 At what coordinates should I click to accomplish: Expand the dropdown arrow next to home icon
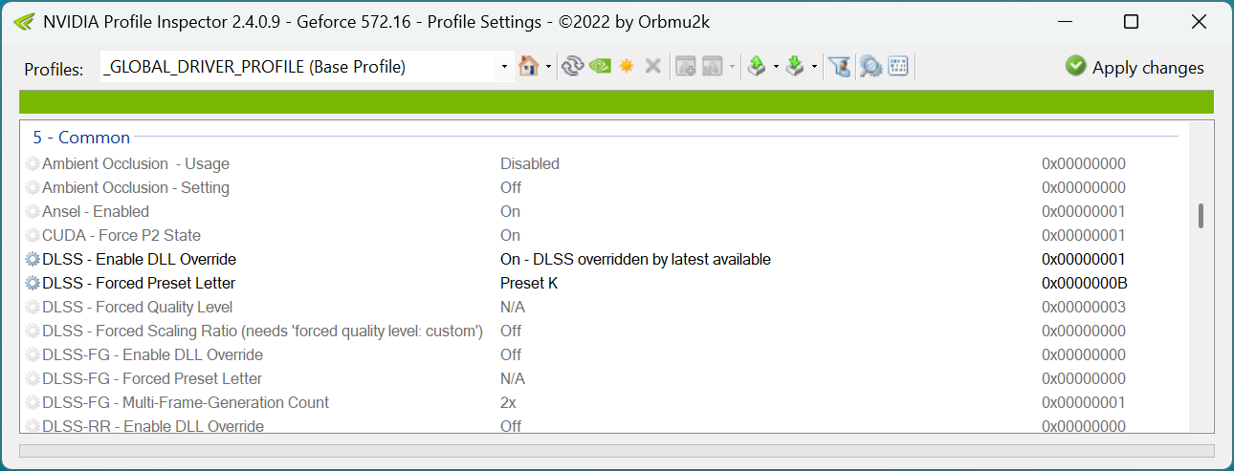pos(548,67)
